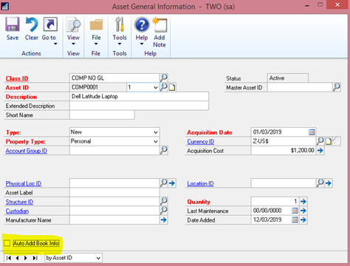
Task: Open Location ID lookup magnifier
Action: tap(320, 183)
